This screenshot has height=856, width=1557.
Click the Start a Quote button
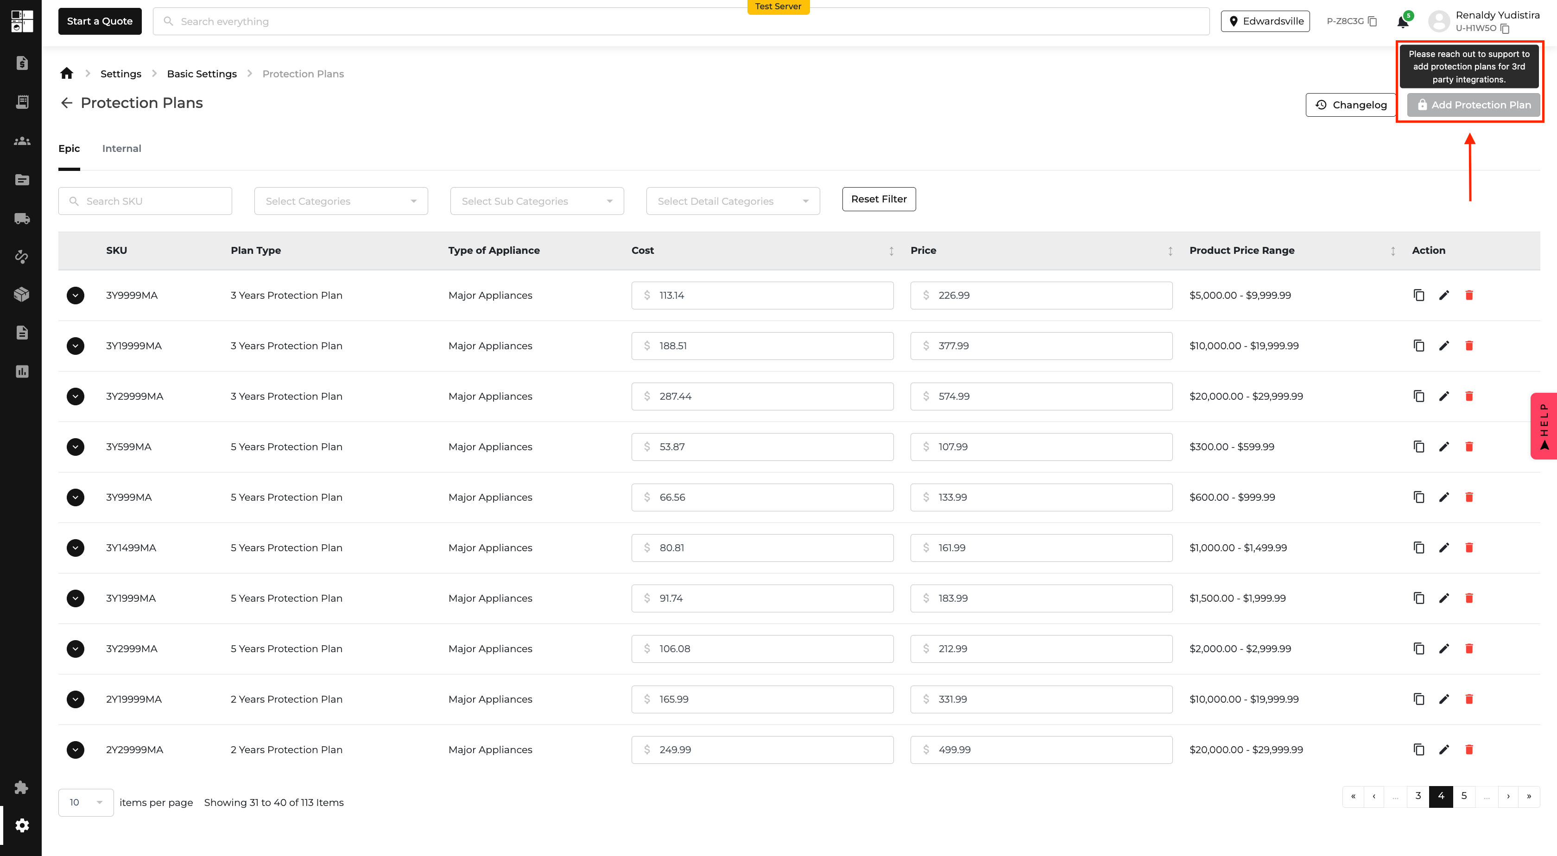tap(100, 21)
